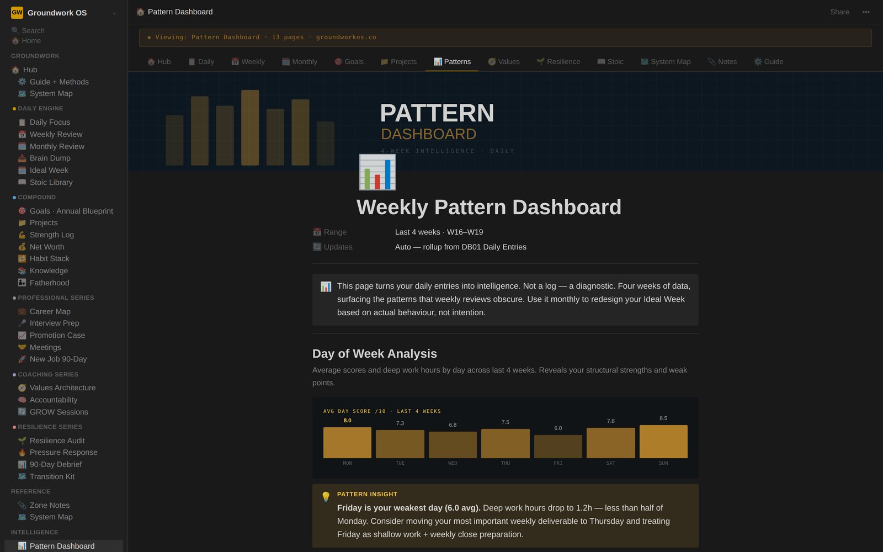Screen dimensions: 883x552
Task: Click the Accountability brain icon
Action: (x=22, y=400)
